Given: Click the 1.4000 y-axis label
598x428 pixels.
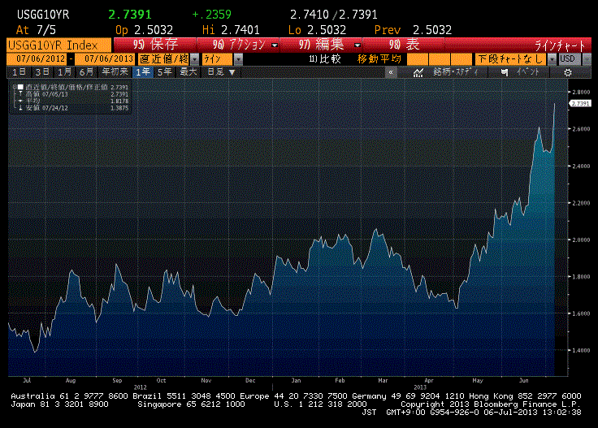Looking at the screenshot, I should point(581,350).
